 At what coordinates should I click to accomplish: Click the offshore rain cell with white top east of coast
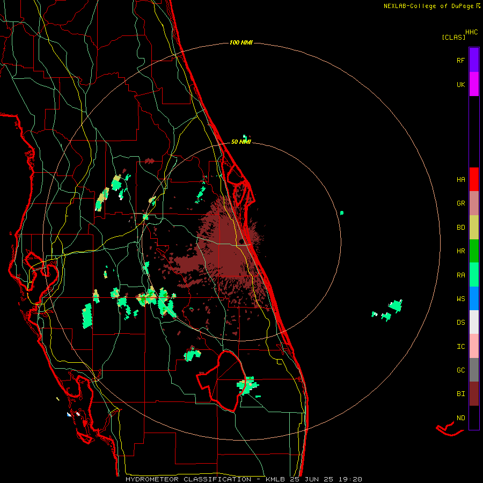click(395, 306)
